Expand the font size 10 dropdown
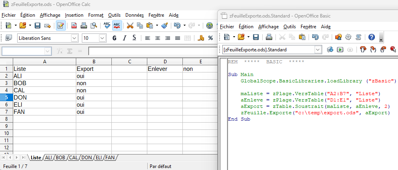The width and height of the screenshot is (398, 170). 102,38
